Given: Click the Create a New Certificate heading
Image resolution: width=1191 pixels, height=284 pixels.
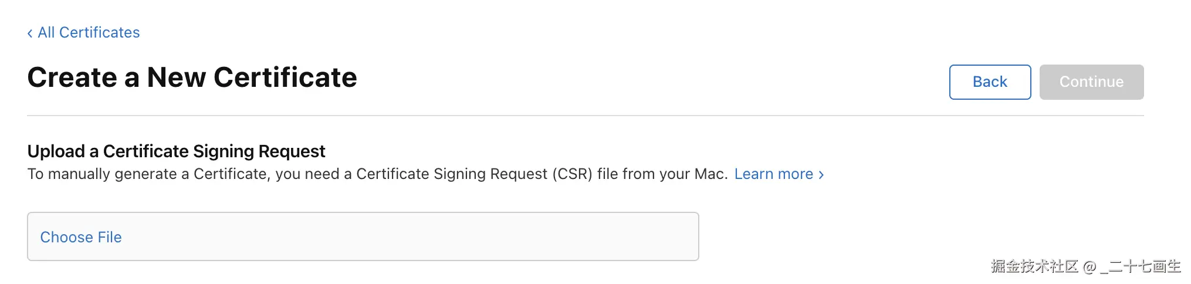Looking at the screenshot, I should tap(192, 77).
